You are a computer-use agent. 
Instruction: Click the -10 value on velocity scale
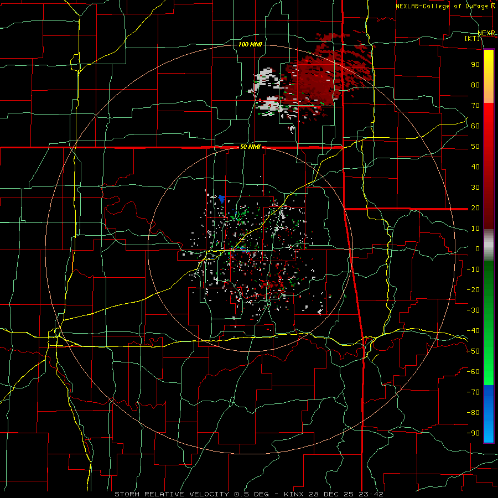pyautogui.click(x=473, y=269)
